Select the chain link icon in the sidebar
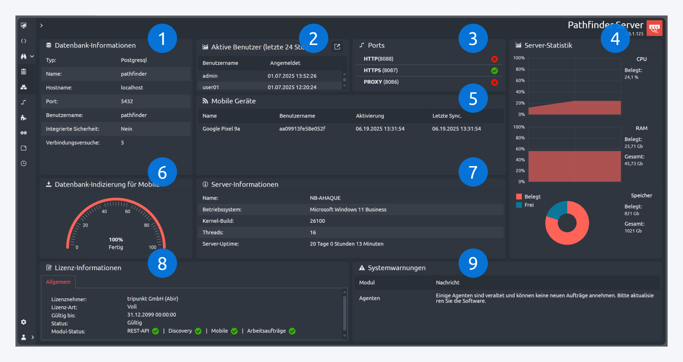Viewport: 683px width, 362px height. coord(23,133)
